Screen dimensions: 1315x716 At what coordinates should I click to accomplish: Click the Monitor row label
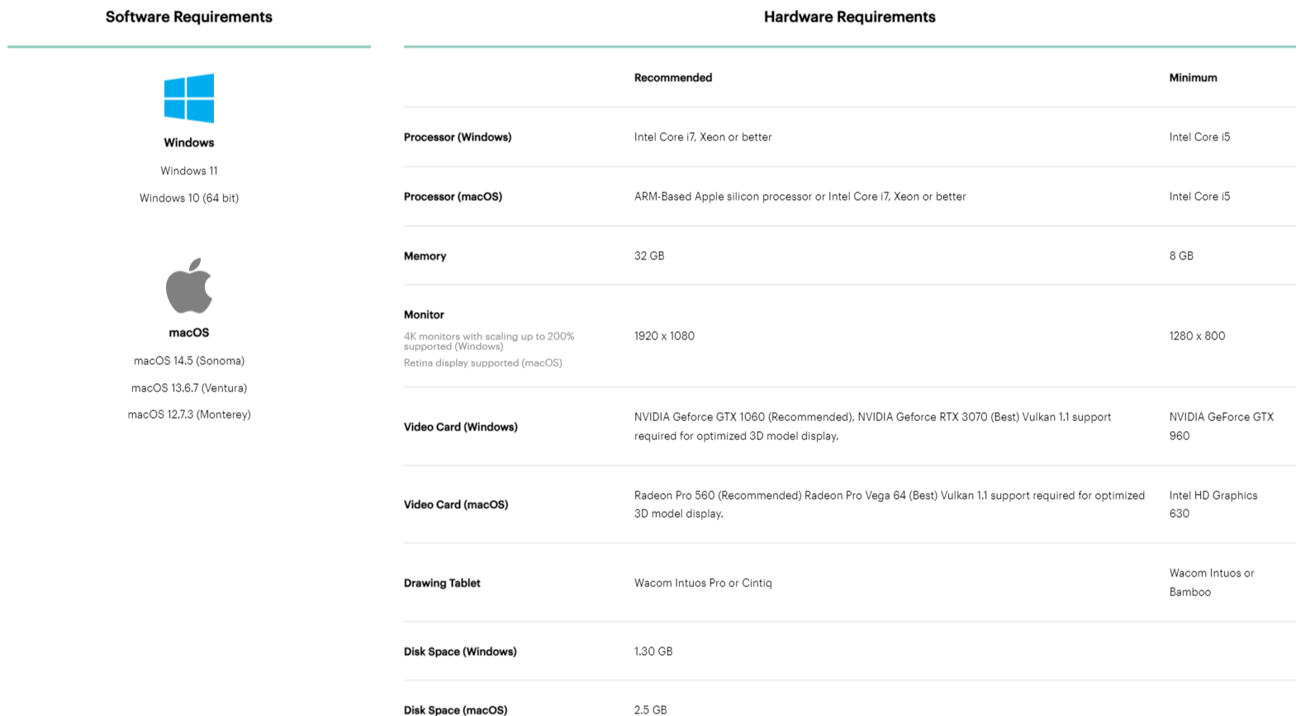(424, 315)
